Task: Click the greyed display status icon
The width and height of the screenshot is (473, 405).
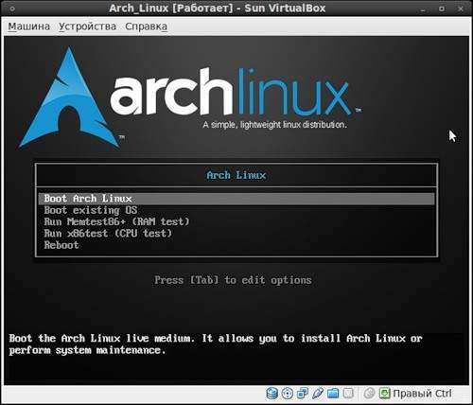Action: pos(348,394)
